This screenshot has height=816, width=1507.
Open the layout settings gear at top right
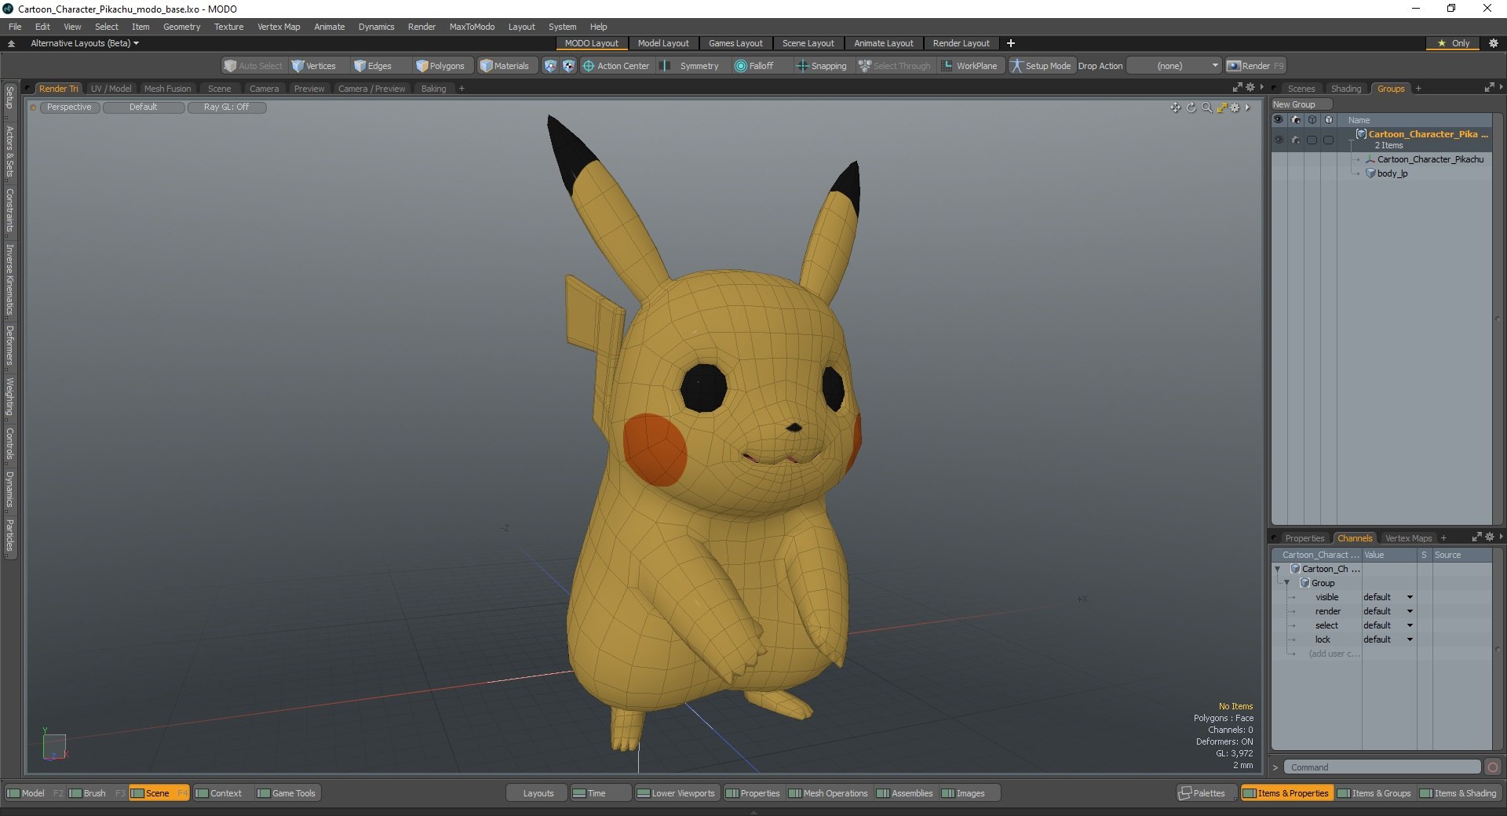1494,43
